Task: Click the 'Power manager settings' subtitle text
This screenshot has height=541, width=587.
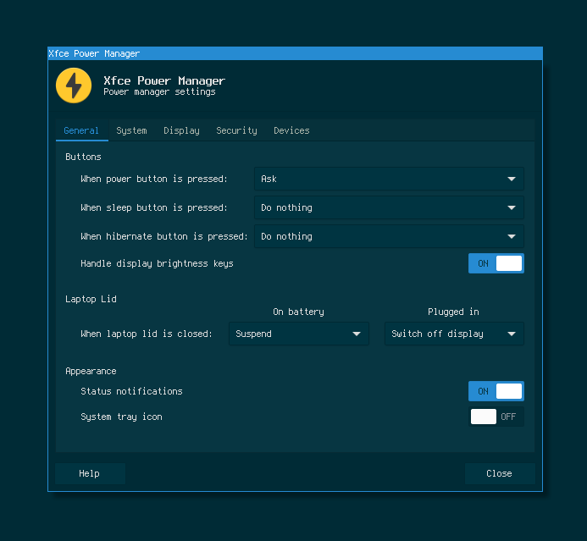Action: pos(159,92)
